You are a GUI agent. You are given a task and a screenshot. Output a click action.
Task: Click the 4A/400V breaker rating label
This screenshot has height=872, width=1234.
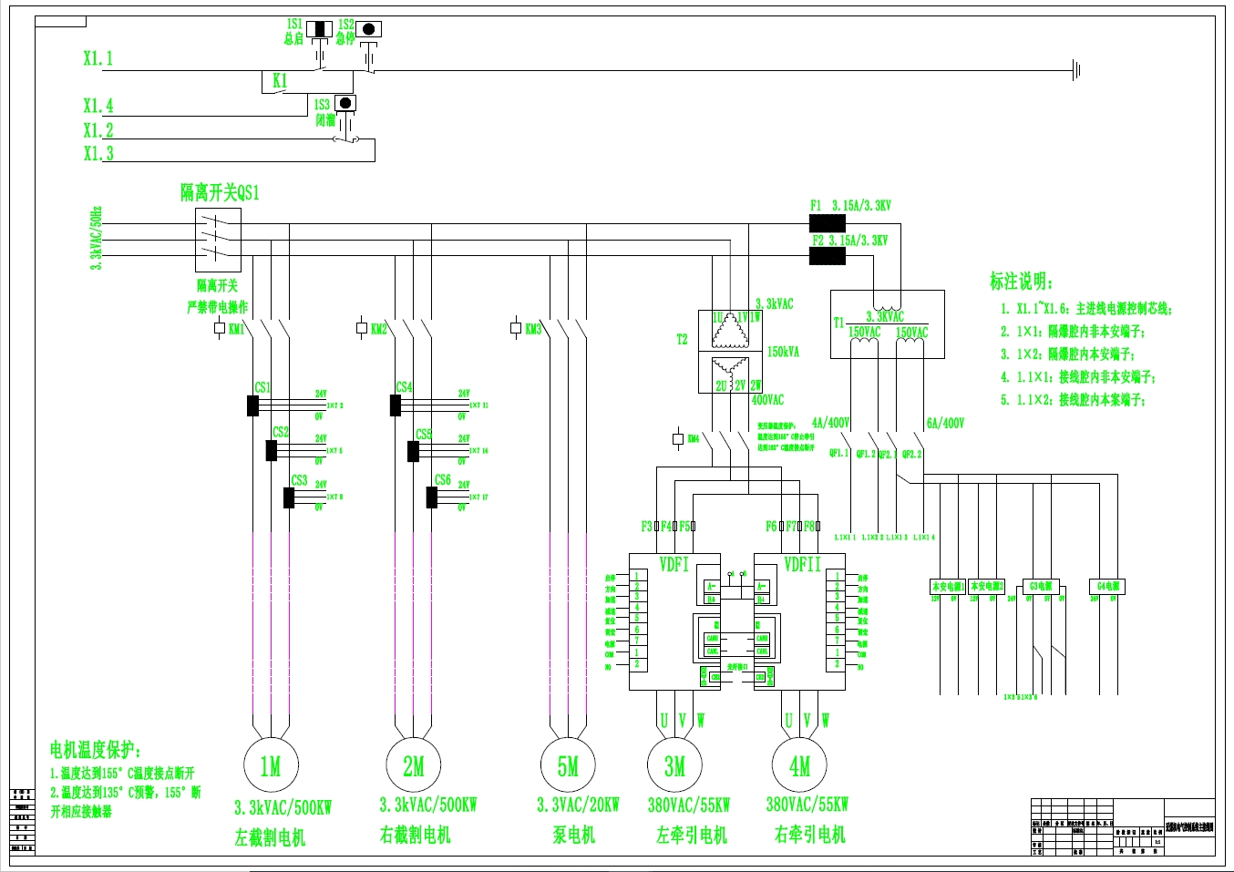[x=830, y=423]
